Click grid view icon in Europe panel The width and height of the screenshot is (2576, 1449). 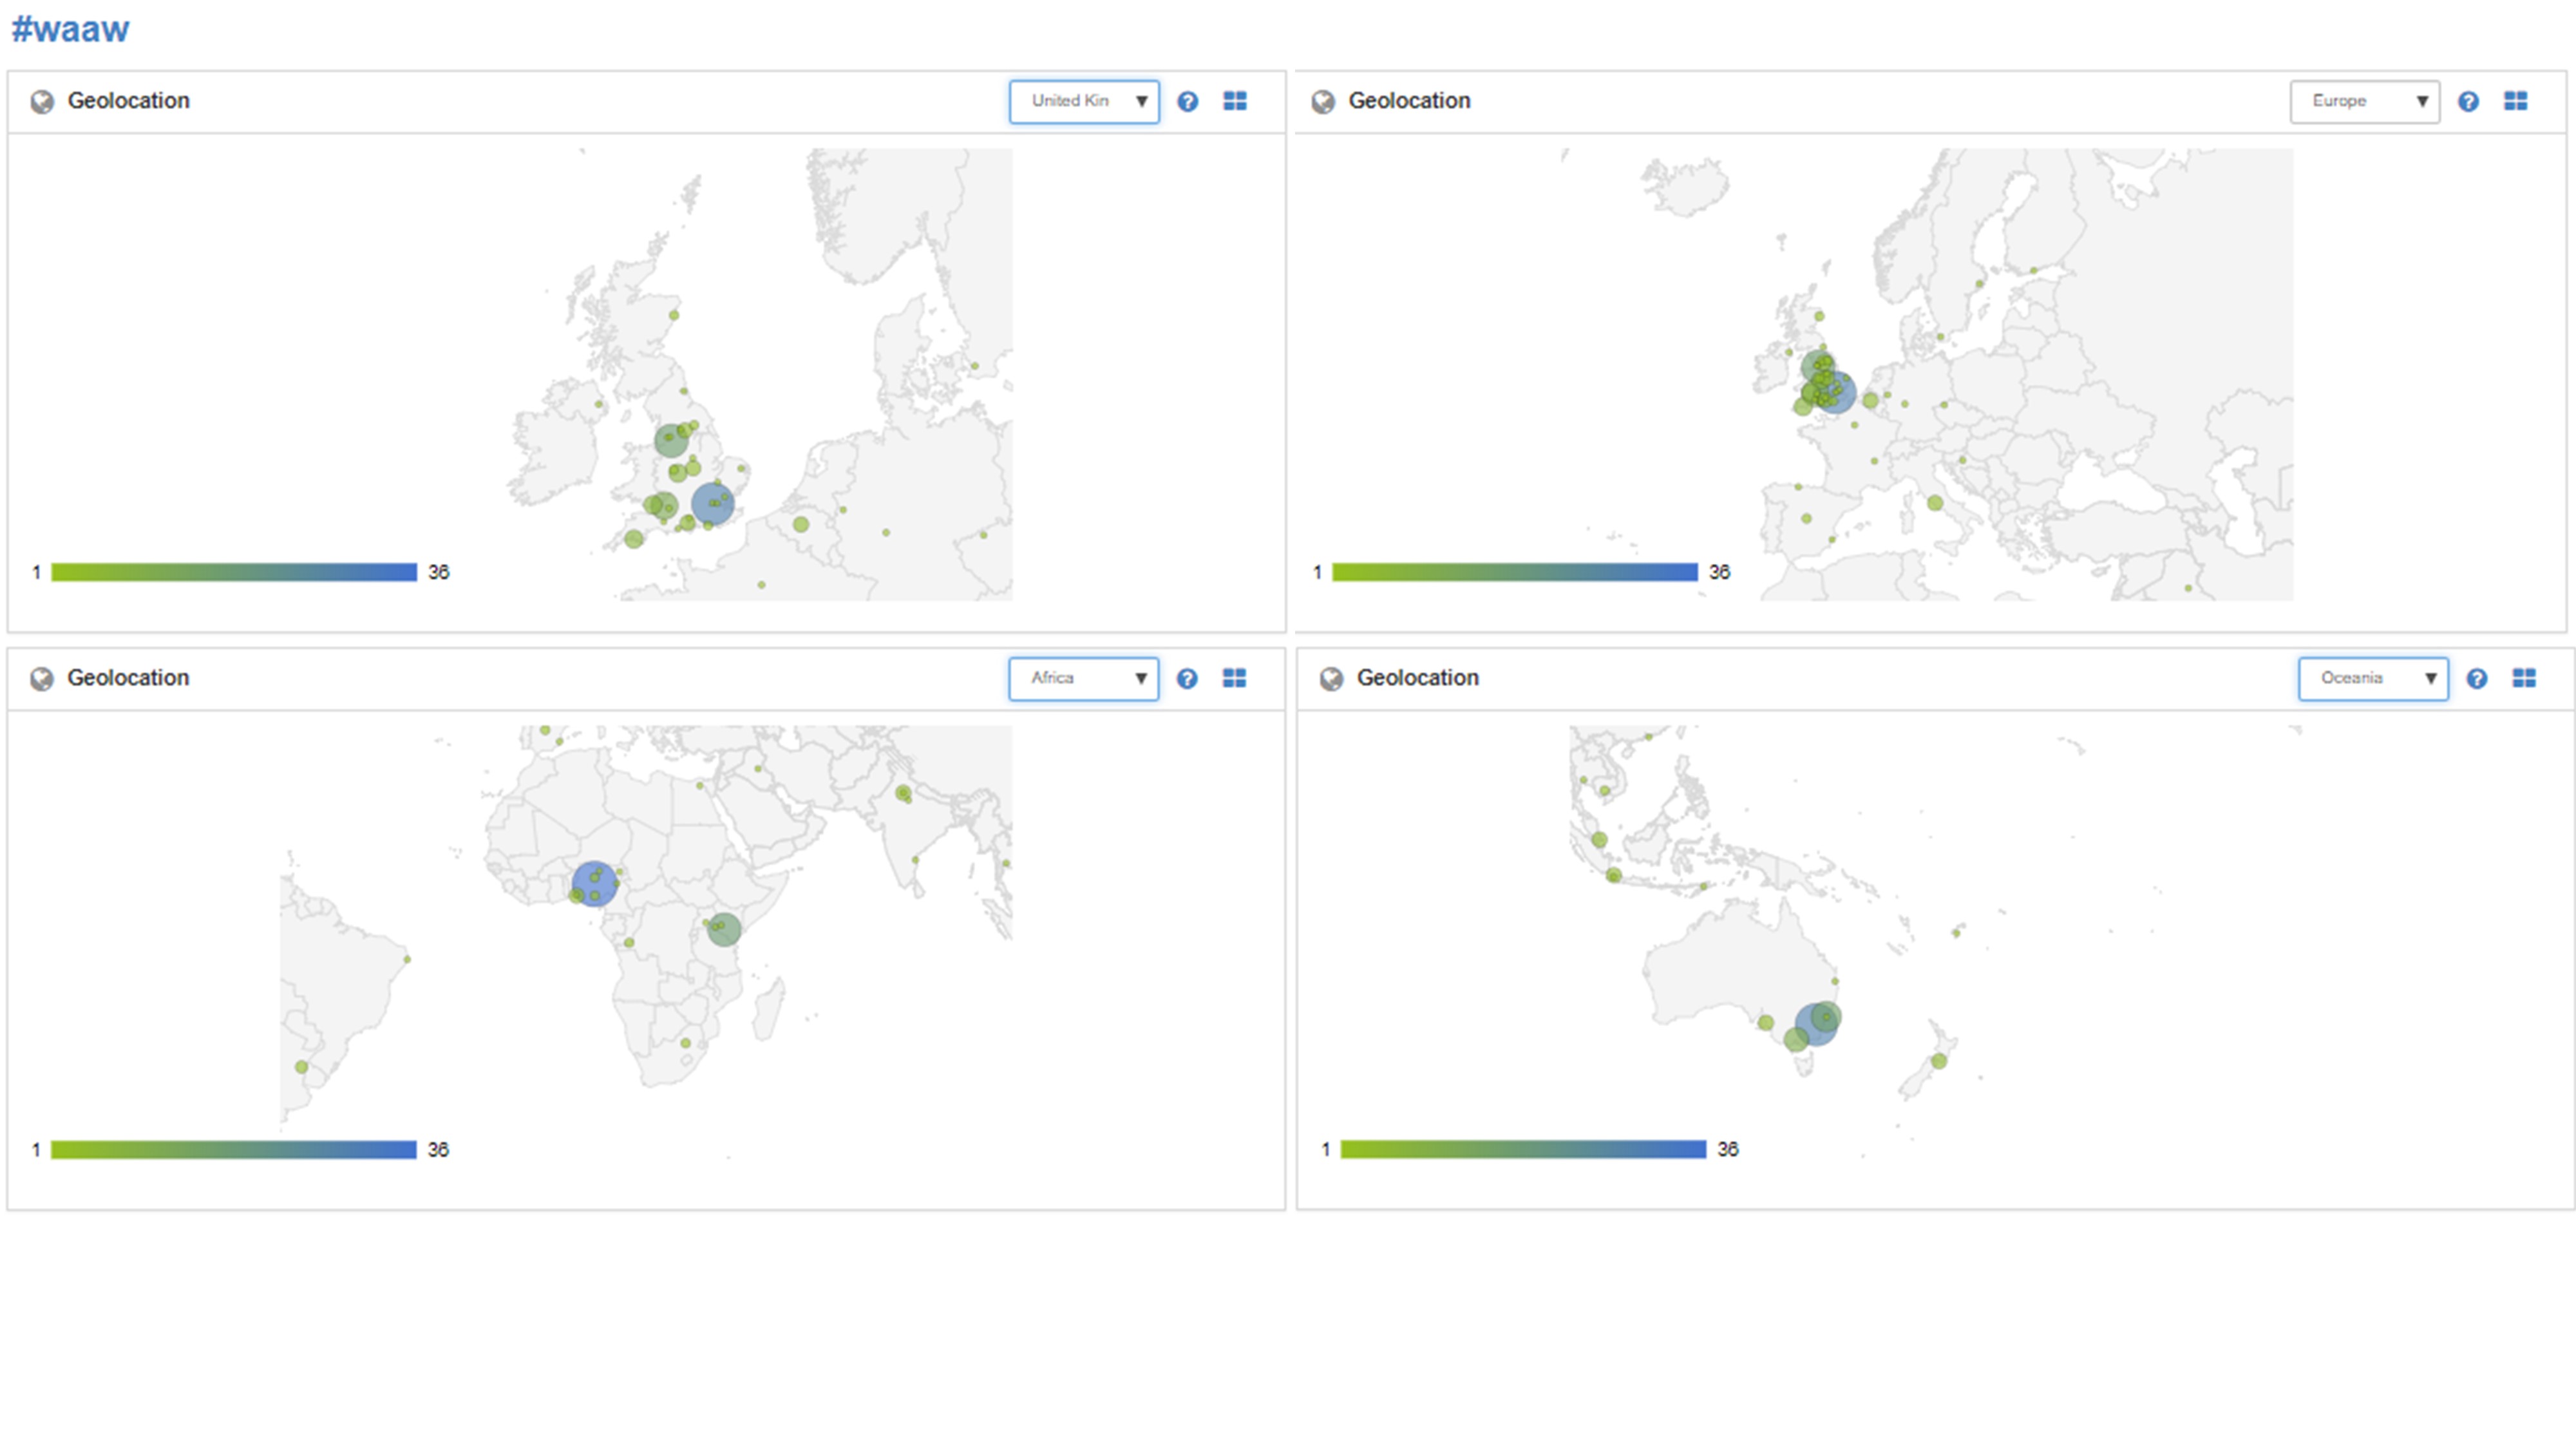point(2516,101)
